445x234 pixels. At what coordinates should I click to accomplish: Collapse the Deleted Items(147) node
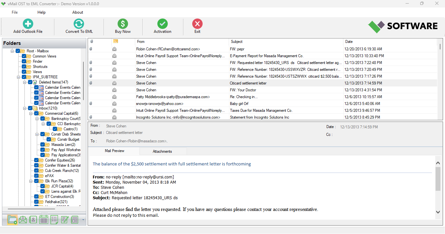[25, 82]
